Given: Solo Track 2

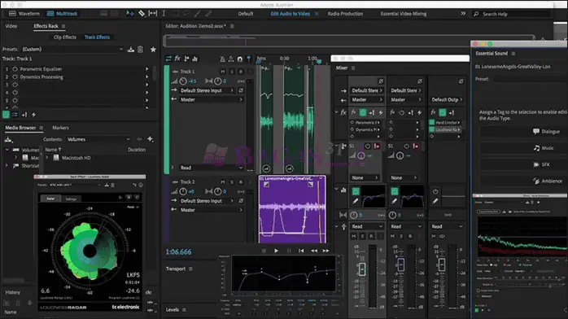Looking at the screenshot, I should 232,182.
